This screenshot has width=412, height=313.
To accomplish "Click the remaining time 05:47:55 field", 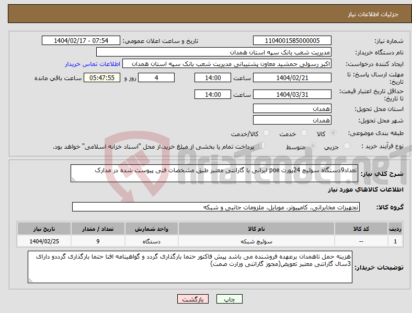I will (102, 77).
